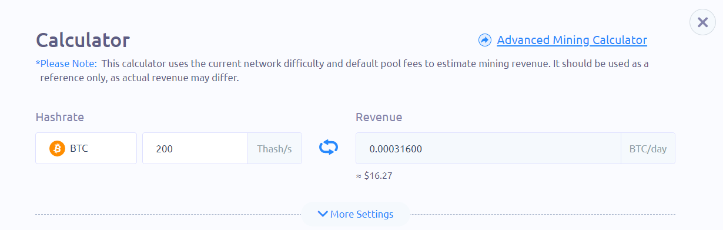Click the revenue field showing 0.00031600
This screenshot has height=230, width=723.
point(488,148)
